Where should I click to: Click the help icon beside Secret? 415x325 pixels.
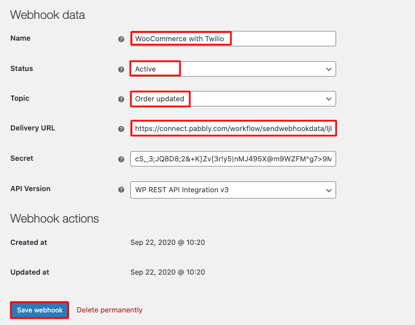121,159
